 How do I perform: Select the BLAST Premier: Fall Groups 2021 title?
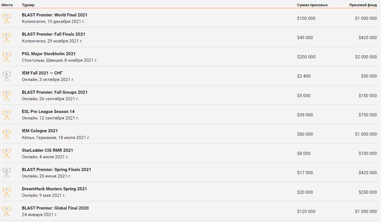pos(55,92)
